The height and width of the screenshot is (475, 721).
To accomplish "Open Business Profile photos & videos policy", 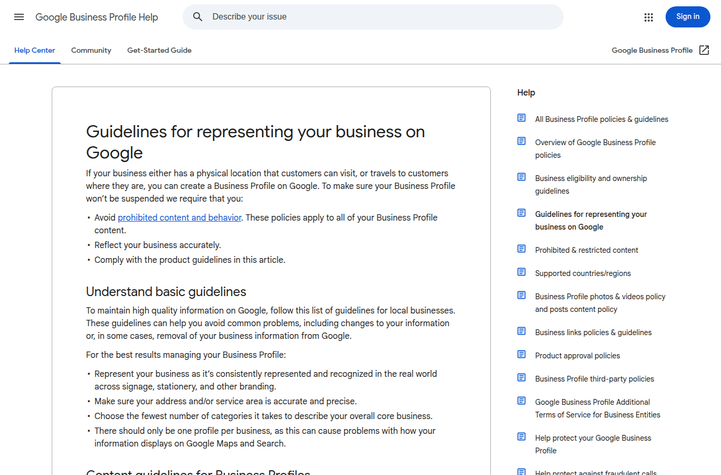I will tap(600, 303).
